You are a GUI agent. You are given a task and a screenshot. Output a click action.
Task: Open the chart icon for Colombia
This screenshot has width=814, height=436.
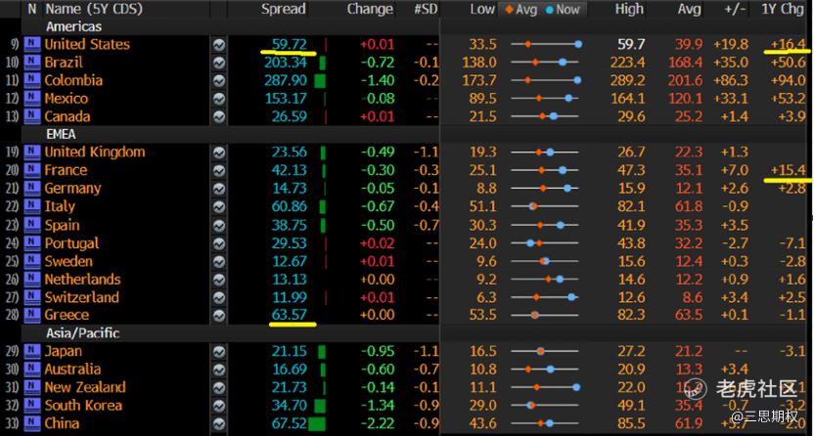coord(219,81)
